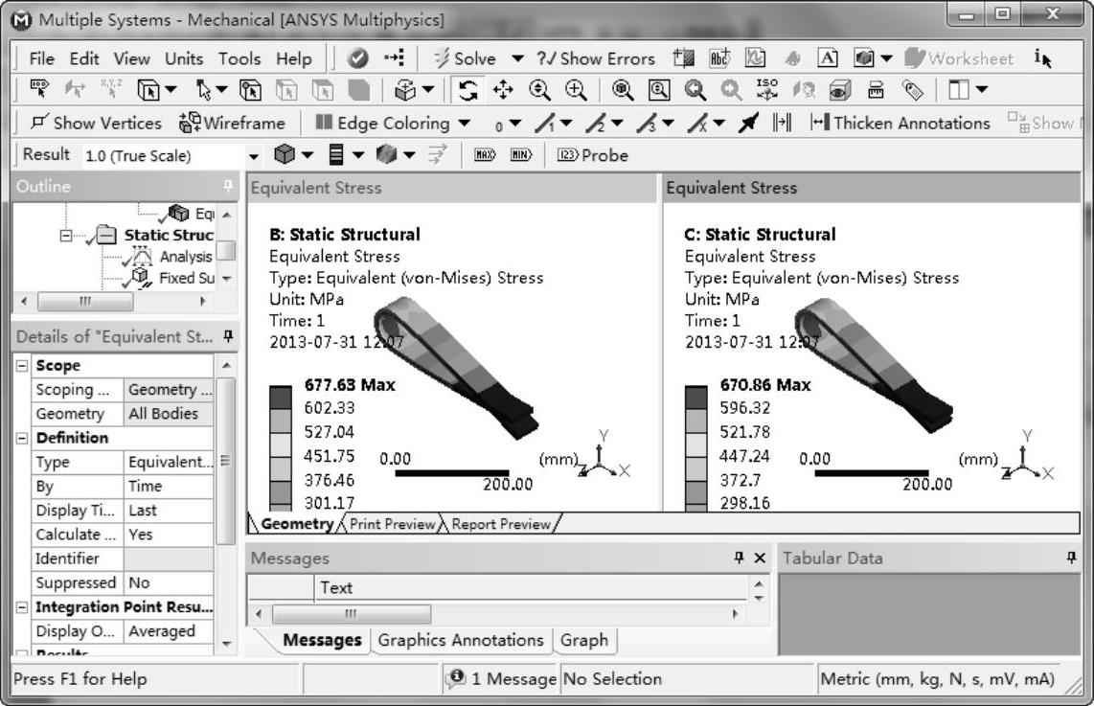The height and width of the screenshot is (706, 1094).
Task: Click the 1 Message status indicator
Action: coord(502,679)
